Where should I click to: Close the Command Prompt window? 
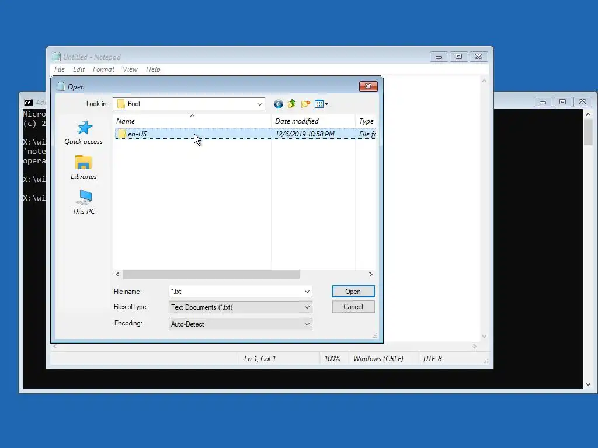pos(582,101)
